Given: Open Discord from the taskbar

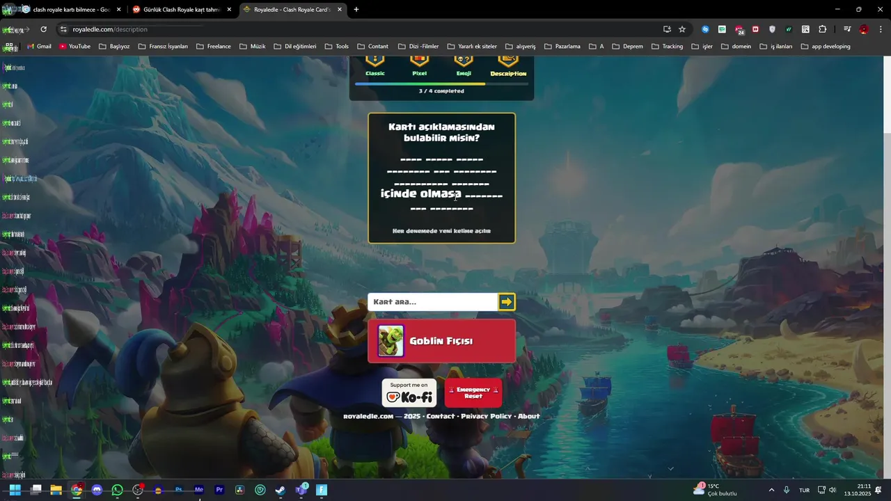Looking at the screenshot, I should (97, 490).
